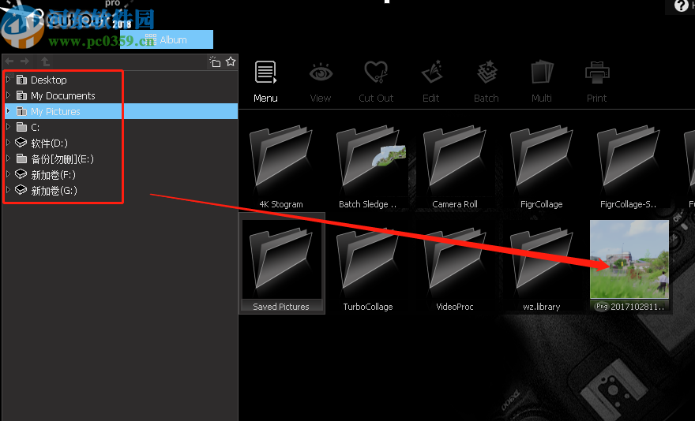The height and width of the screenshot is (421, 695).
Task: Expand the 软件(D:) drive node
Action: (x=9, y=143)
